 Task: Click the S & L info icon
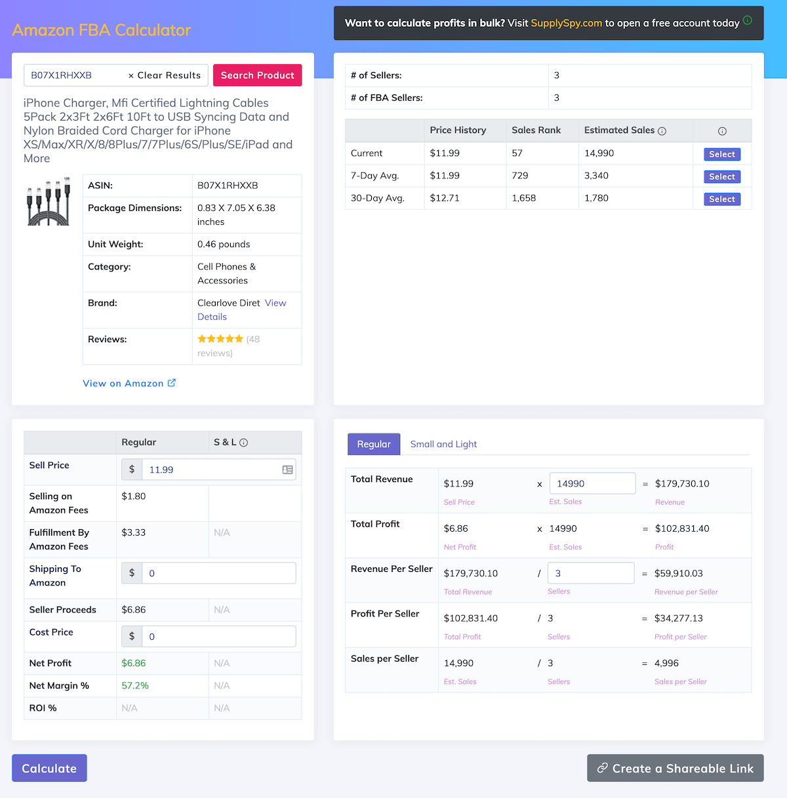[x=243, y=443]
